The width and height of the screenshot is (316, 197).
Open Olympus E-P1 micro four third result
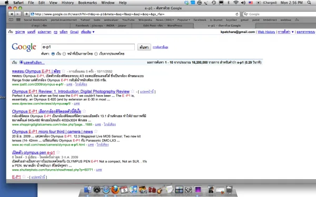click(52, 132)
